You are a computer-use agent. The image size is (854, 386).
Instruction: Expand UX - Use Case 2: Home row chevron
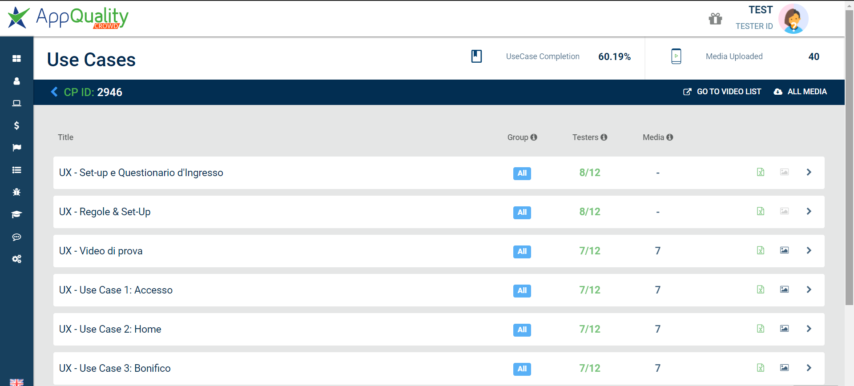tap(809, 329)
